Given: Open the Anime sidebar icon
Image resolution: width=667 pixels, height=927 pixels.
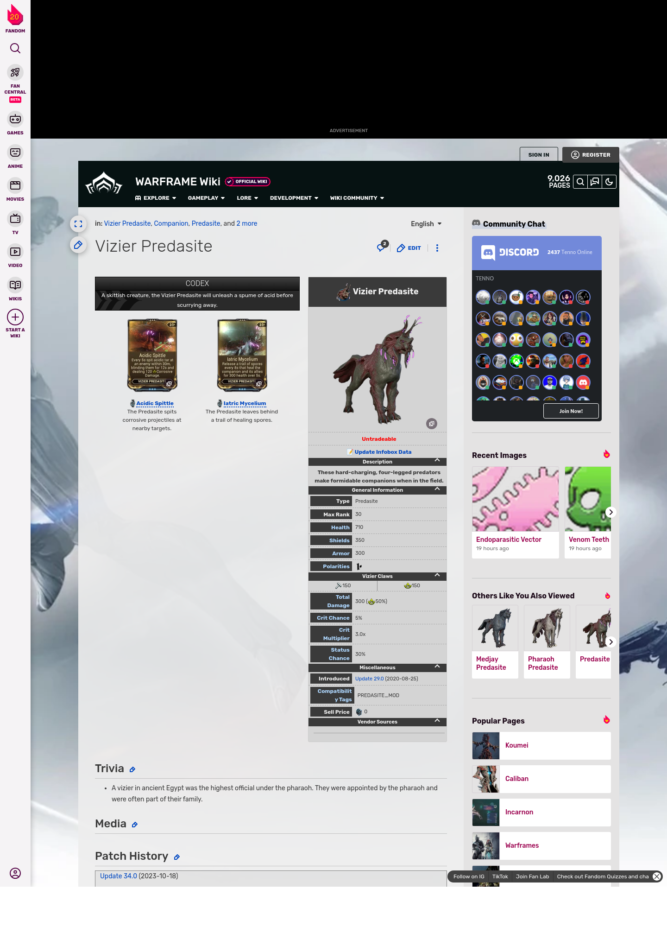Looking at the screenshot, I should click(15, 152).
